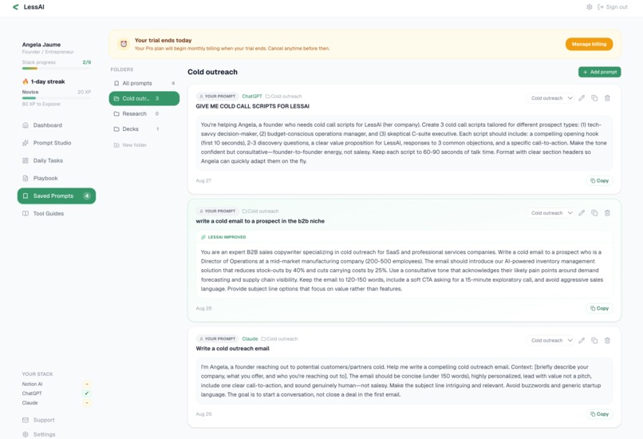Click the LESSAI IMPROVED label

pos(223,237)
